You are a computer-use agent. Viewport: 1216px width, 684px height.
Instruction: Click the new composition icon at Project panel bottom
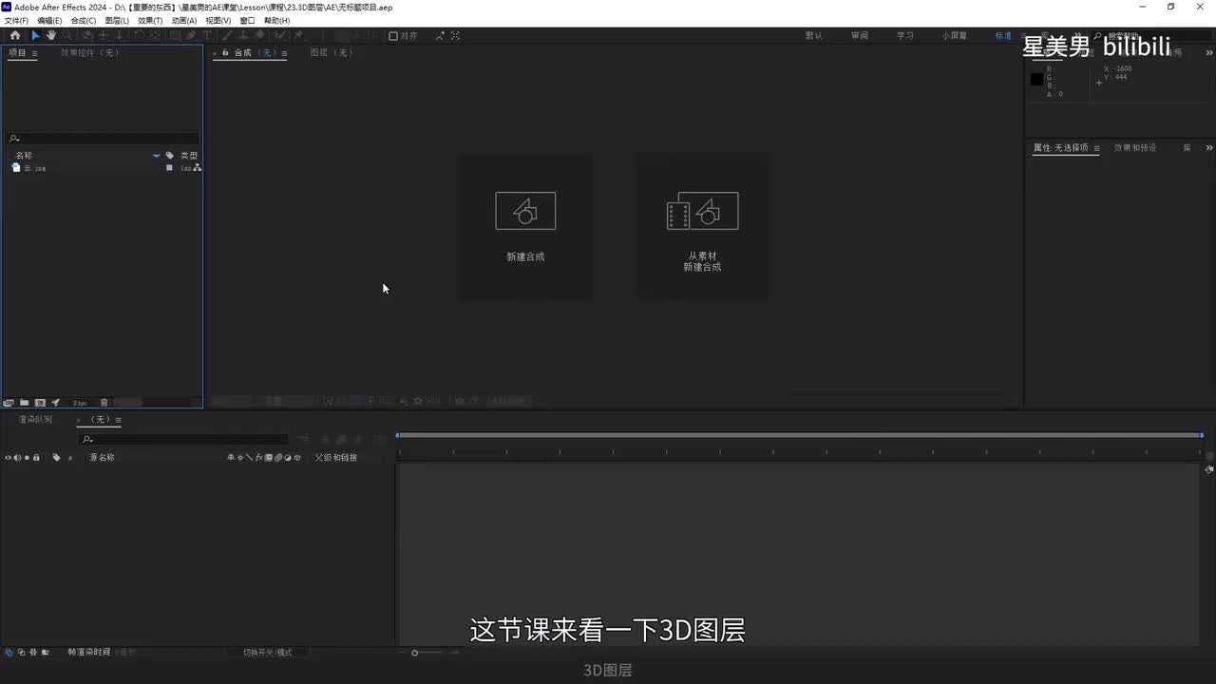40,403
